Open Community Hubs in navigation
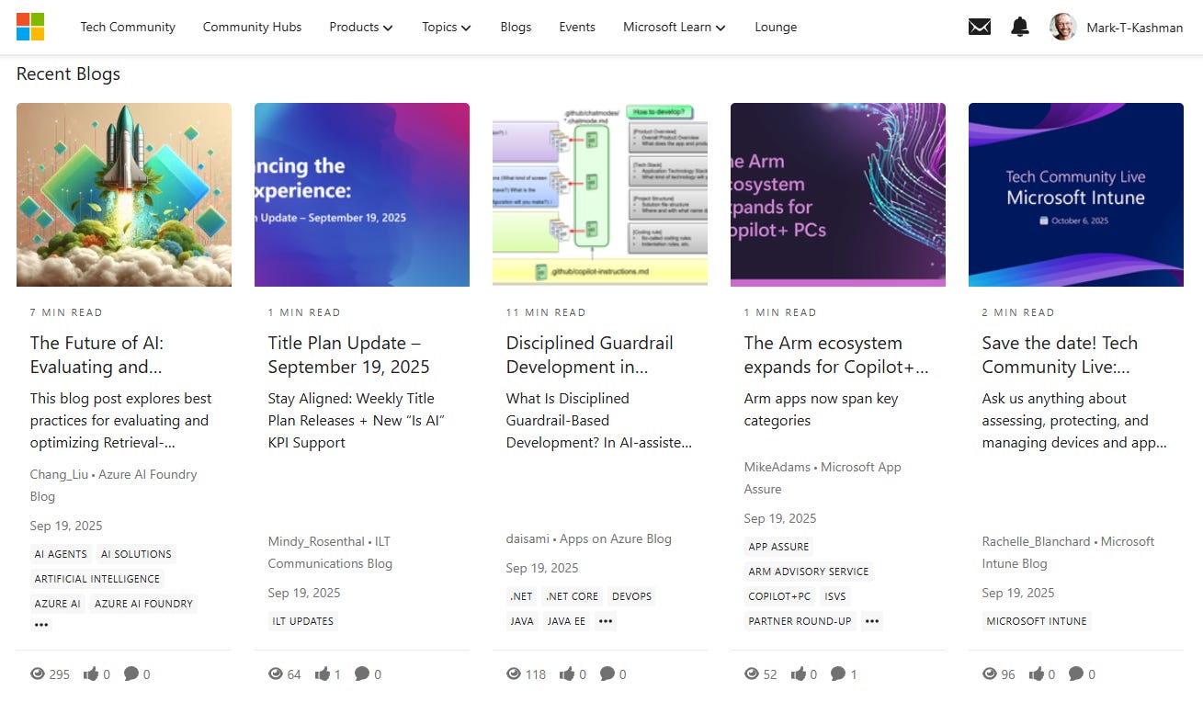The width and height of the screenshot is (1203, 702). click(252, 27)
